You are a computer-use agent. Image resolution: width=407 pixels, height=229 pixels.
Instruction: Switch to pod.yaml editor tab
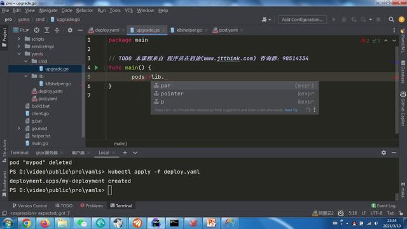coord(228,30)
